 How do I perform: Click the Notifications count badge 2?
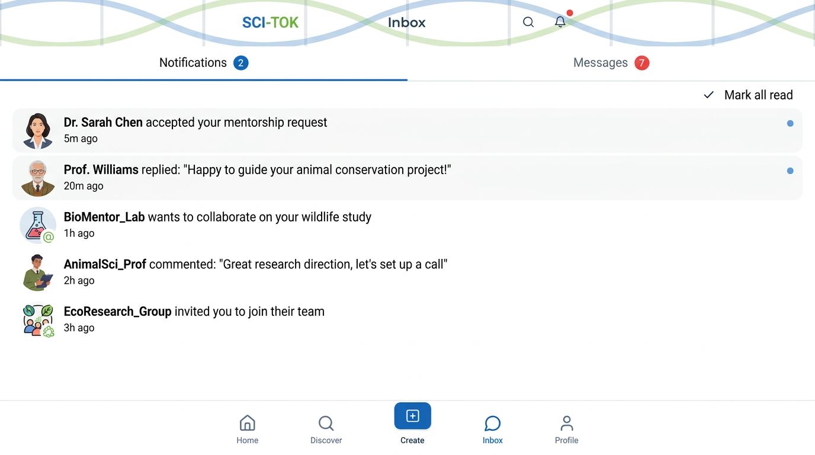coord(240,63)
